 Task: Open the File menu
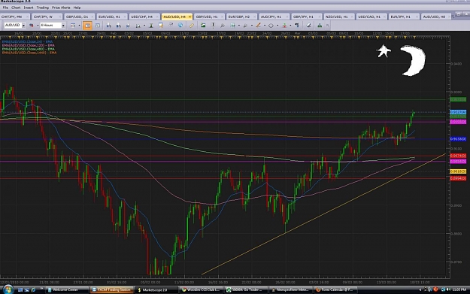click(x=5, y=8)
